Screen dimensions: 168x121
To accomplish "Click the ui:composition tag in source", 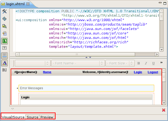I will [31, 20].
